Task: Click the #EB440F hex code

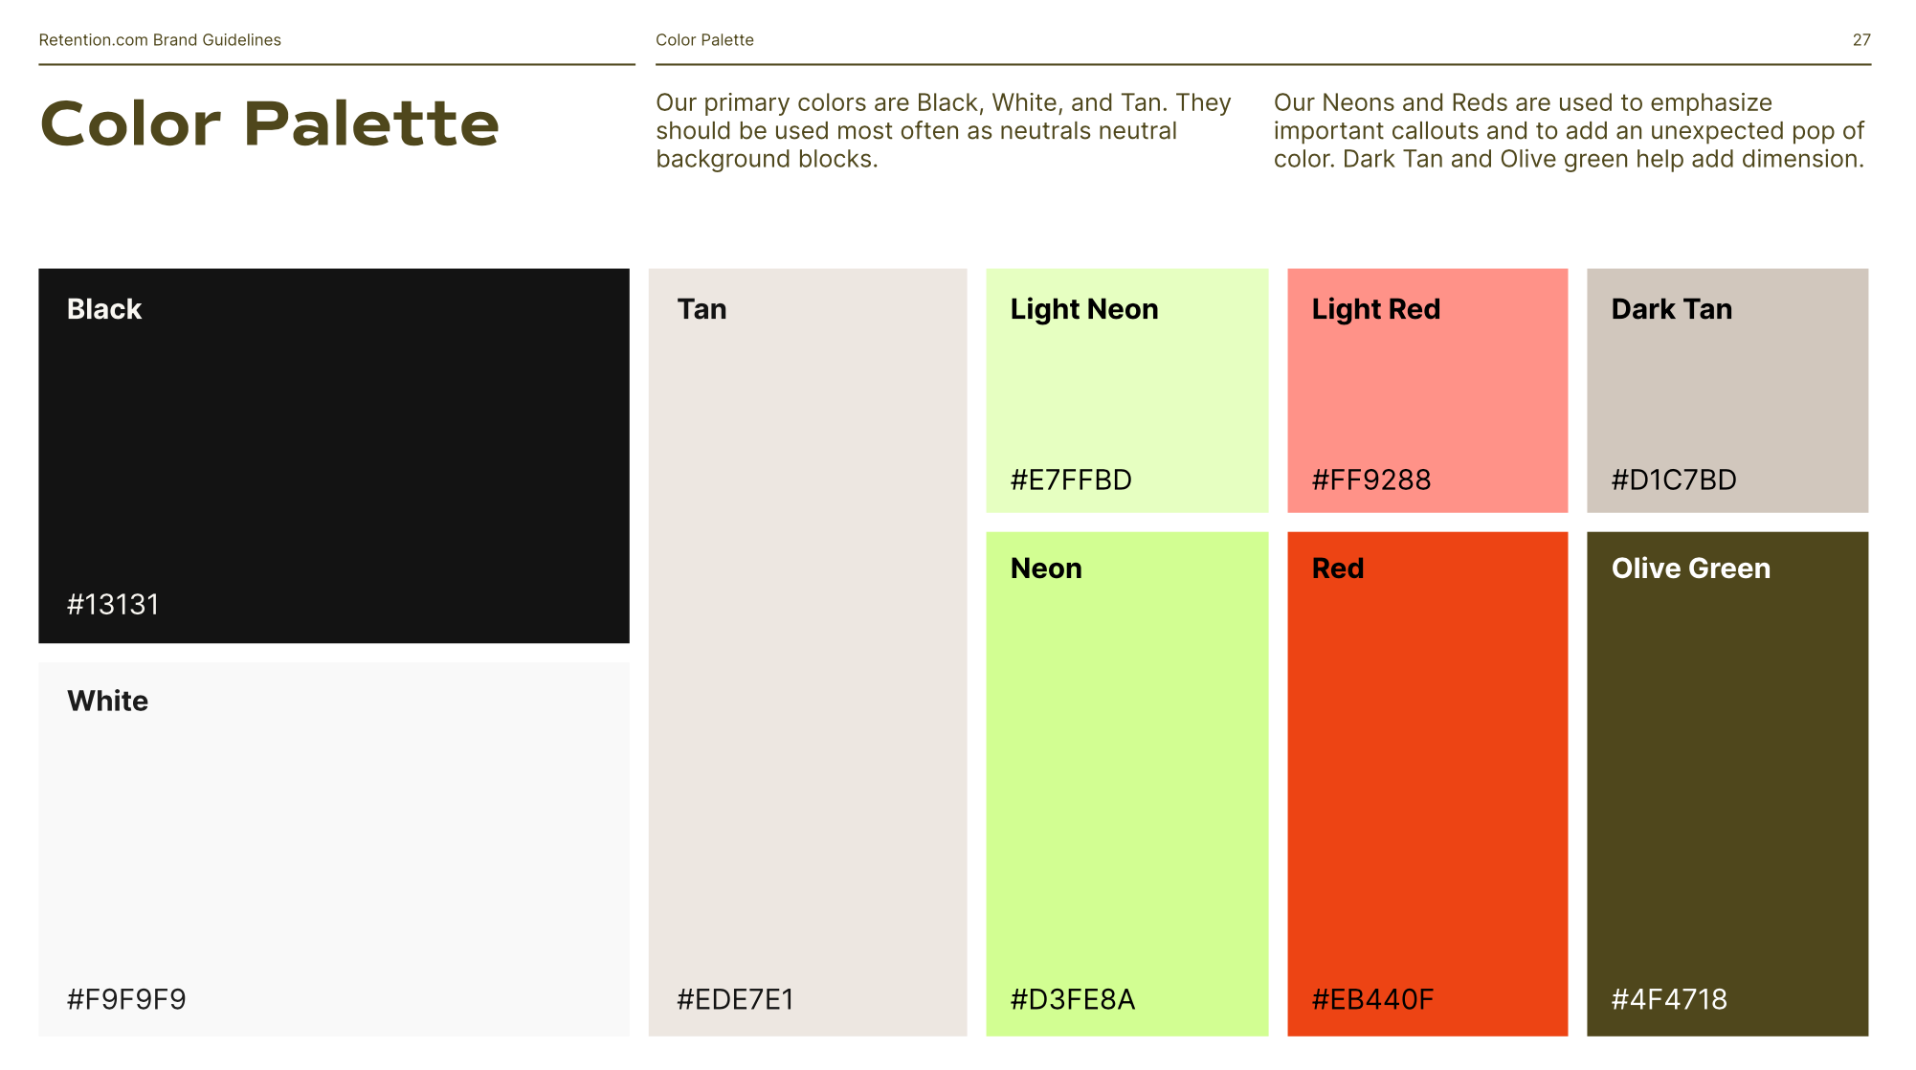Action: tap(1372, 999)
